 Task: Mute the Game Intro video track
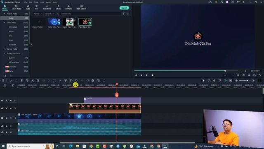click(11, 118)
